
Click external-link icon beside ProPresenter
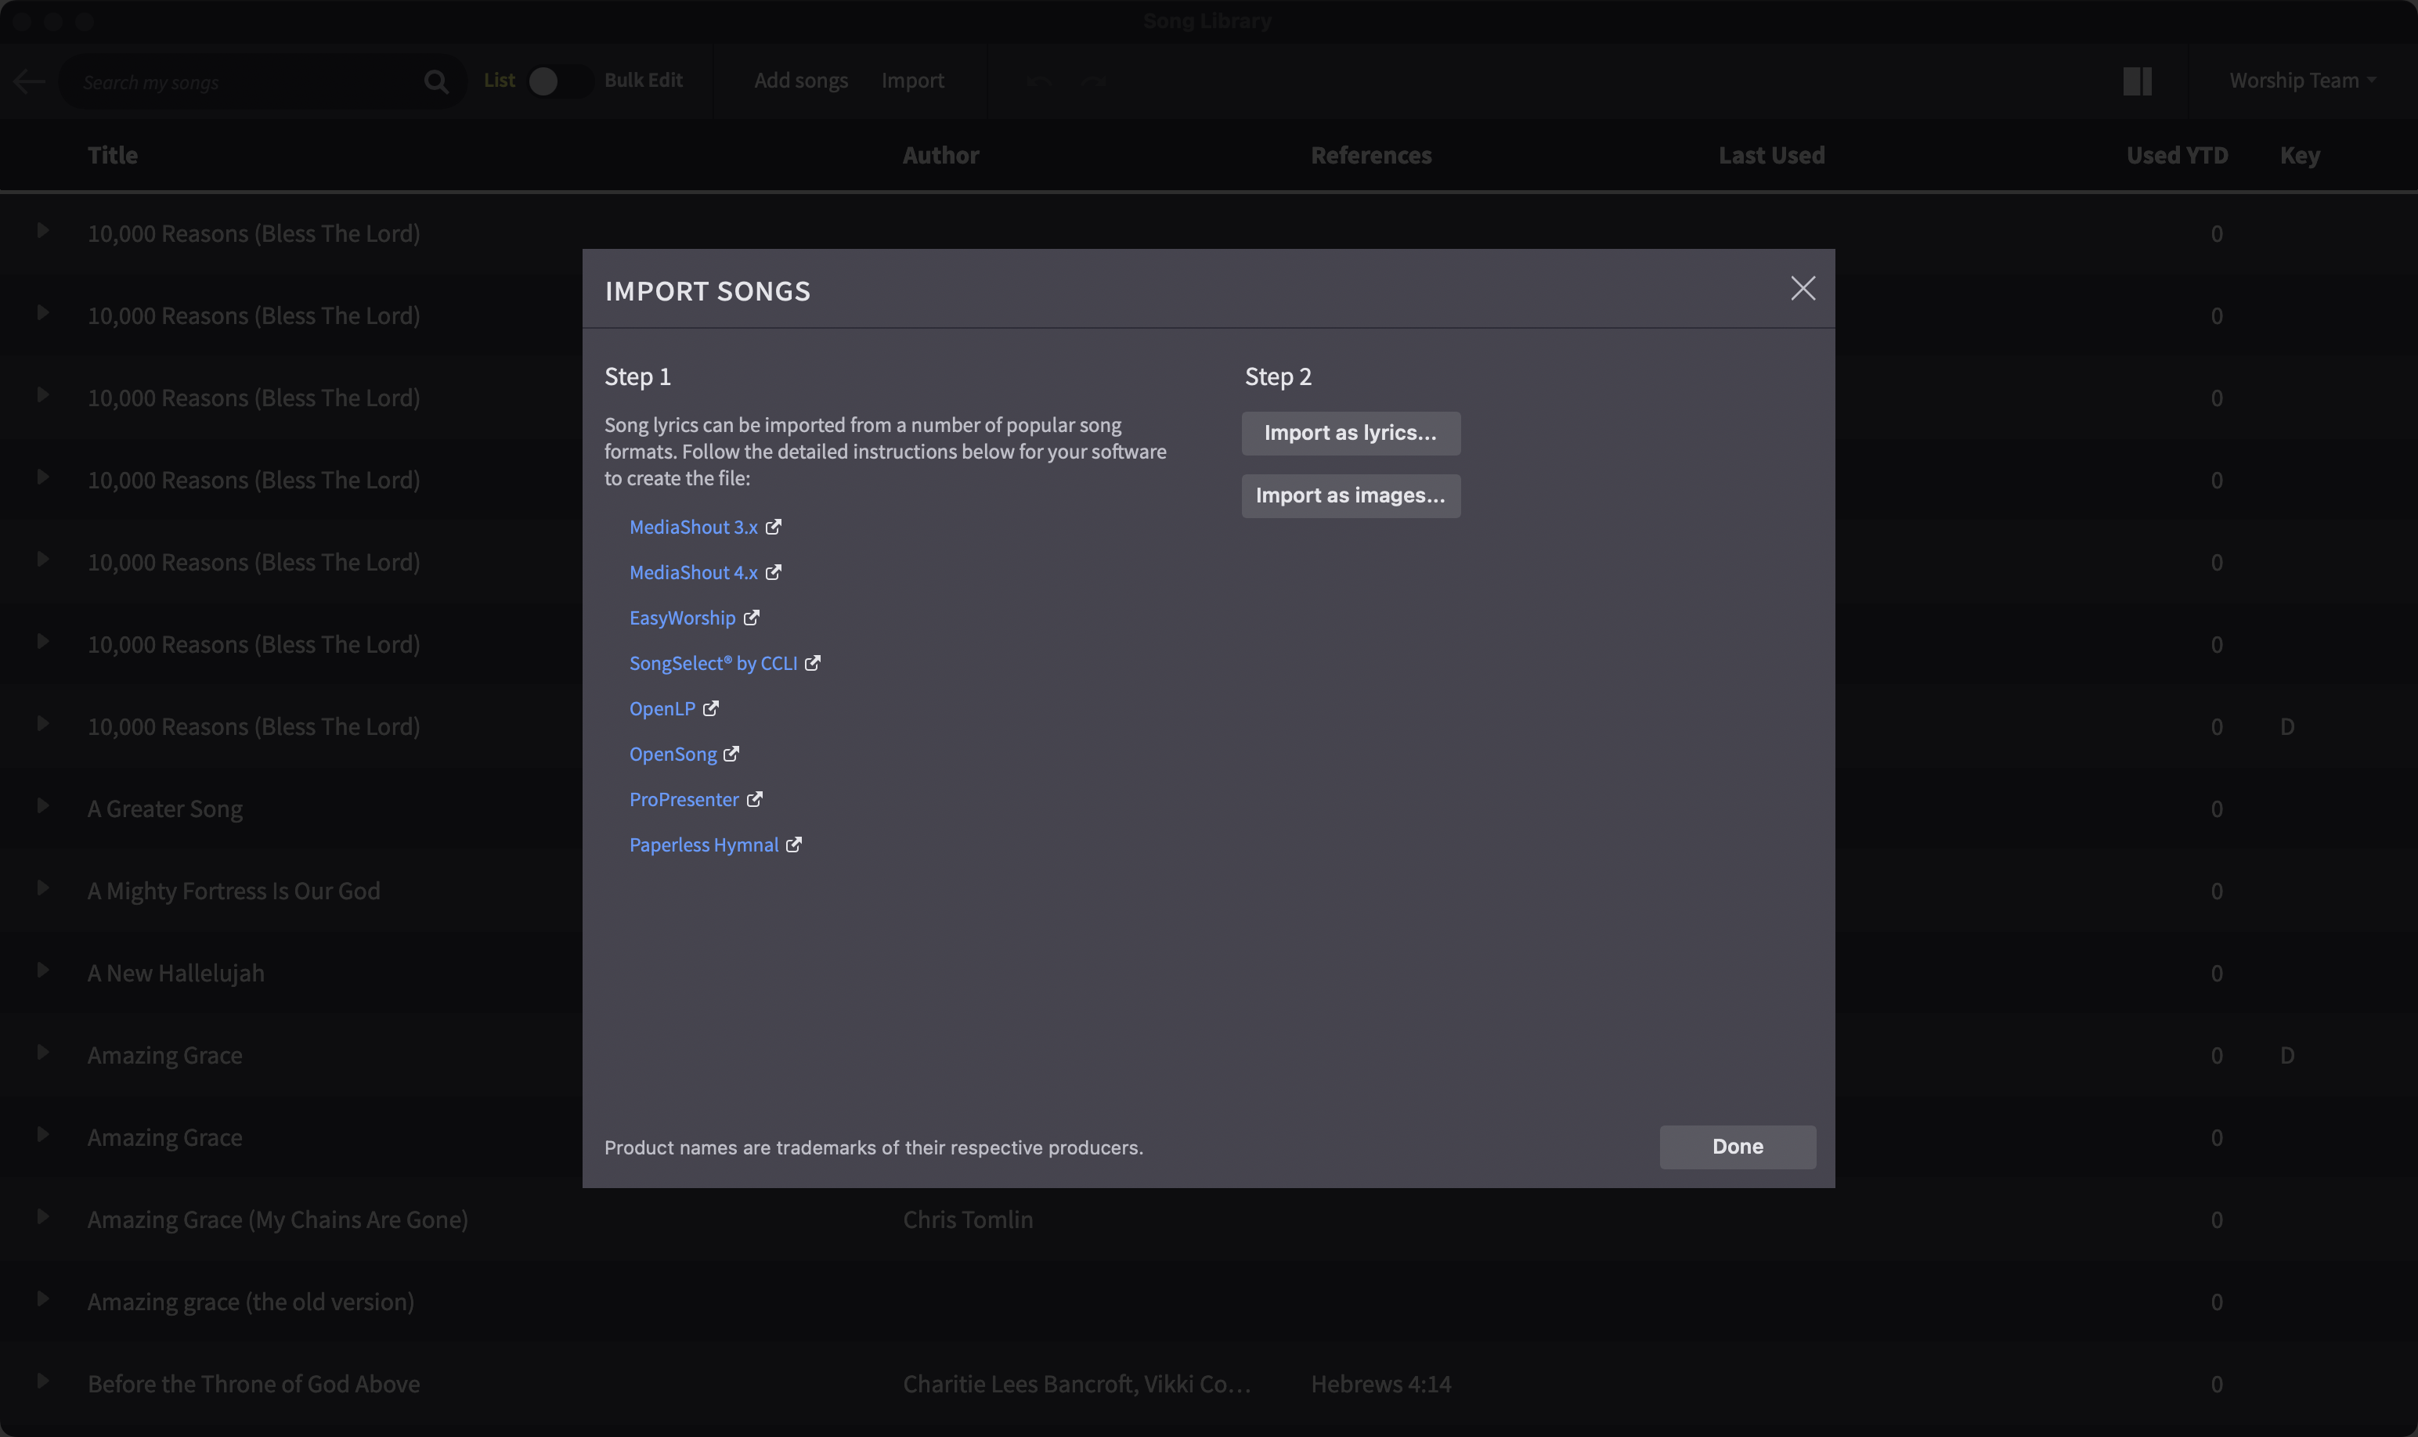(x=754, y=800)
